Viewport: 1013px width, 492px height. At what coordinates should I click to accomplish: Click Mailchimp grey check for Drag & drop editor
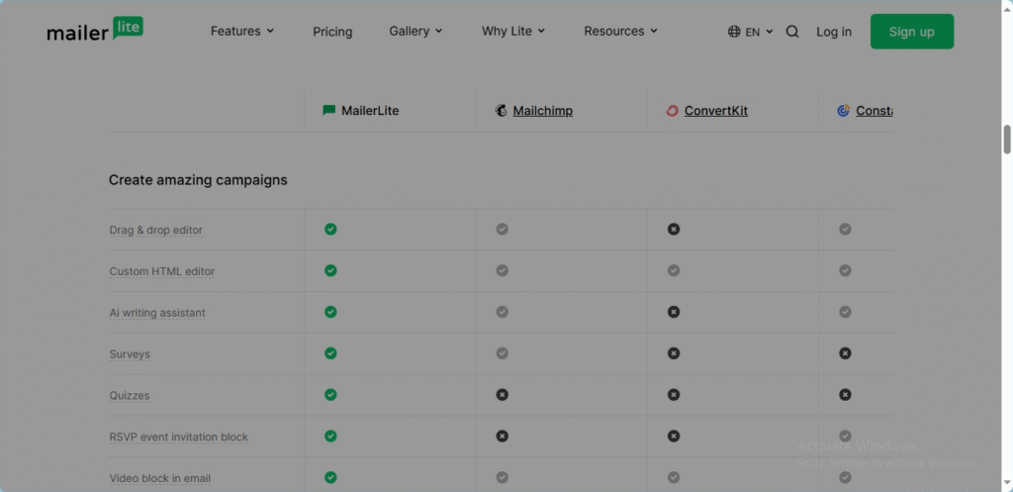[502, 229]
